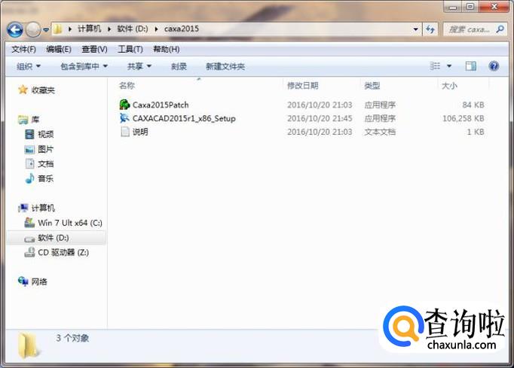Click the 计算机 computer icon
The width and height of the screenshot is (514, 368).
tap(23, 208)
